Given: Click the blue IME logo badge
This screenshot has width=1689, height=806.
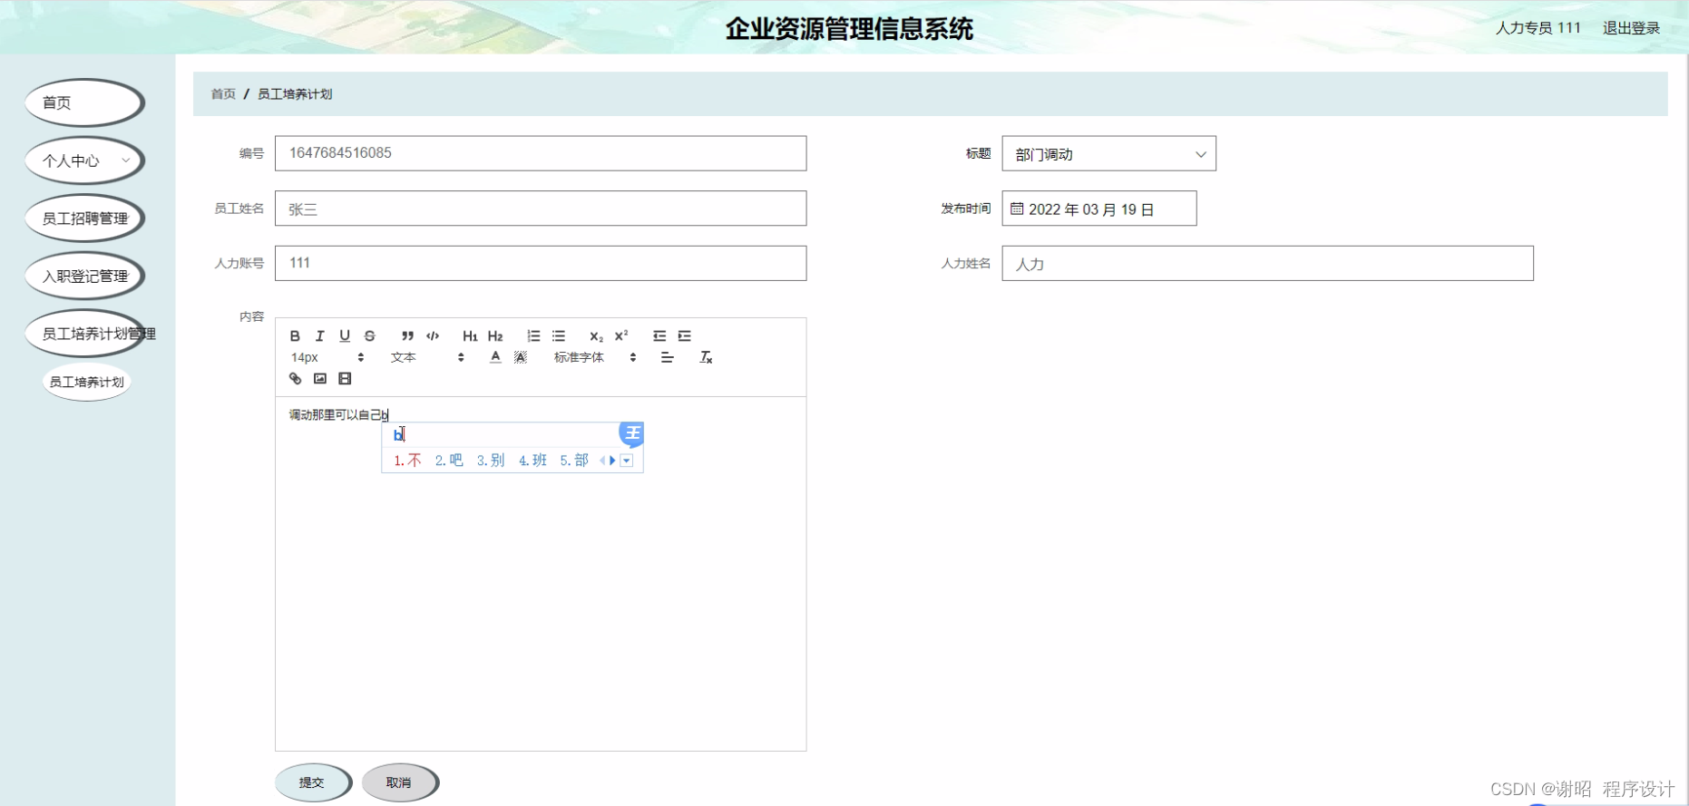Looking at the screenshot, I should click(631, 433).
